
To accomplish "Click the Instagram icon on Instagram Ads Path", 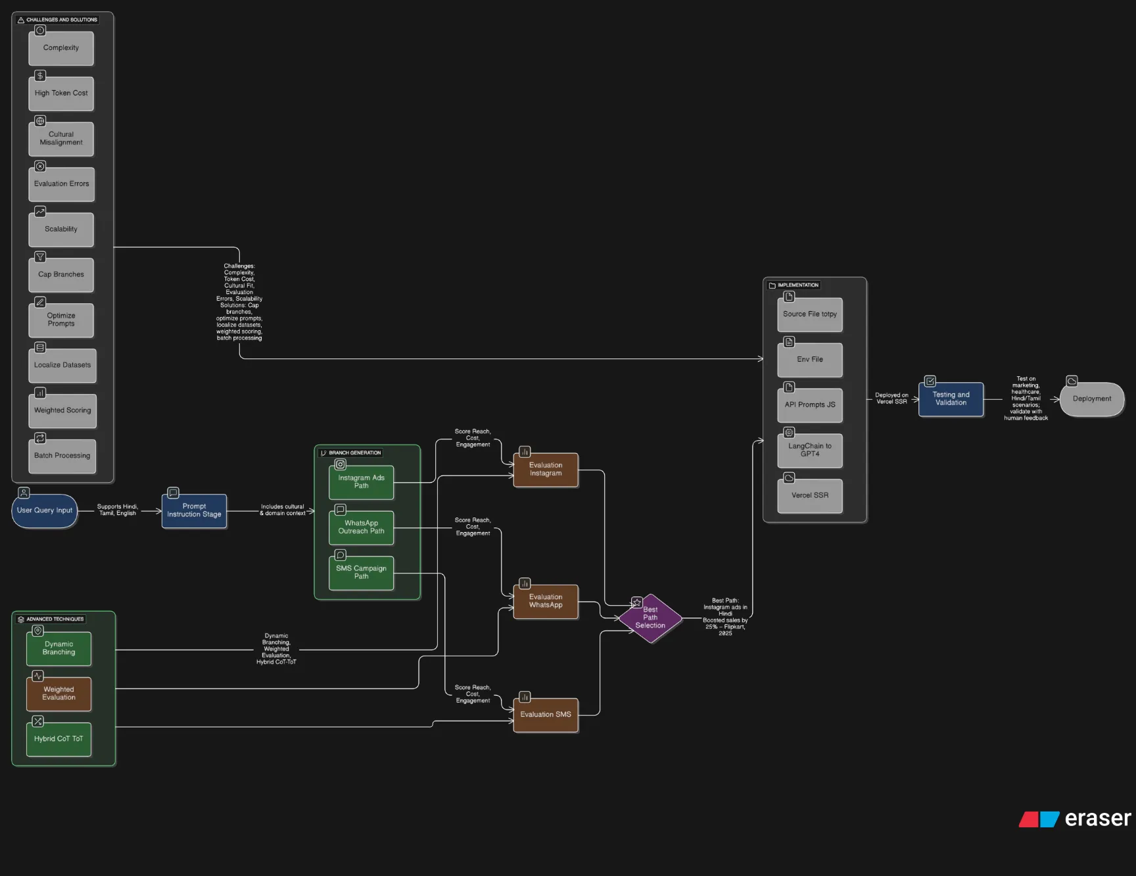I will click(341, 464).
